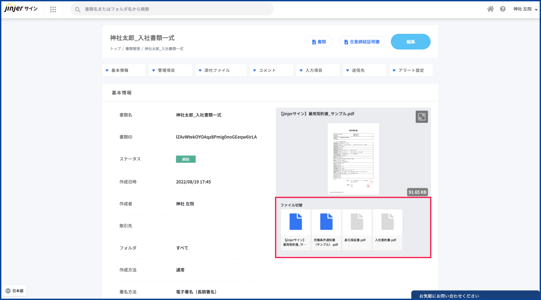Click the jinjer サイン logo
The image size is (541, 300).
pos(21,9)
